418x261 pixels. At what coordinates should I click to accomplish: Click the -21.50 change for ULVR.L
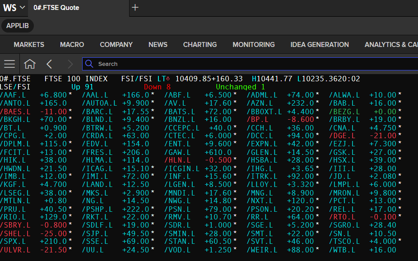point(53,250)
